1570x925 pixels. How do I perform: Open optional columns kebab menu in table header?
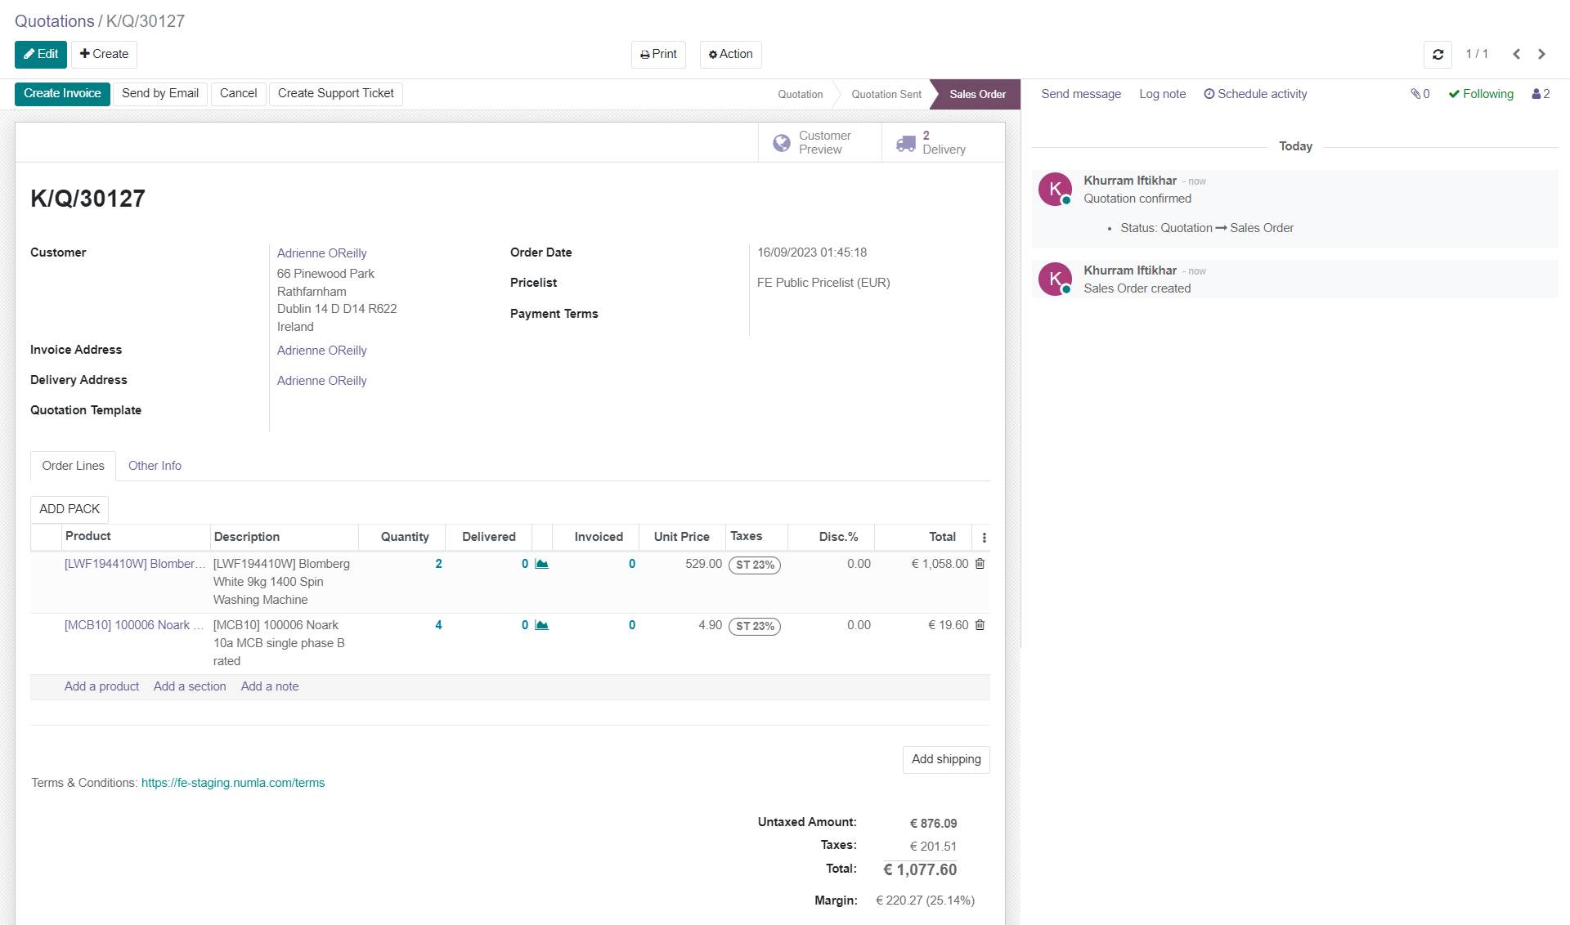pos(984,538)
